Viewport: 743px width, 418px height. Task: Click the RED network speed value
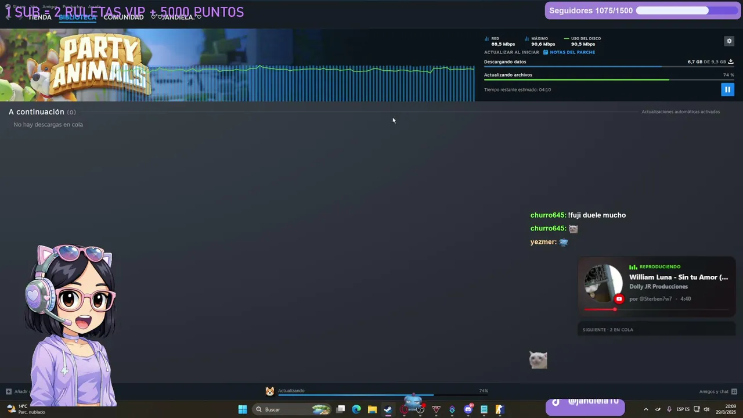pyautogui.click(x=503, y=44)
